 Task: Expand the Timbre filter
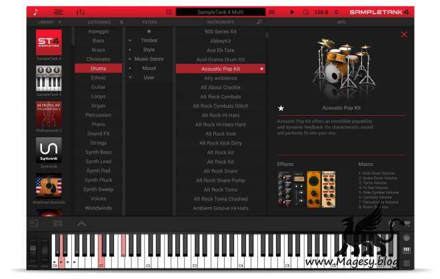pos(130,41)
